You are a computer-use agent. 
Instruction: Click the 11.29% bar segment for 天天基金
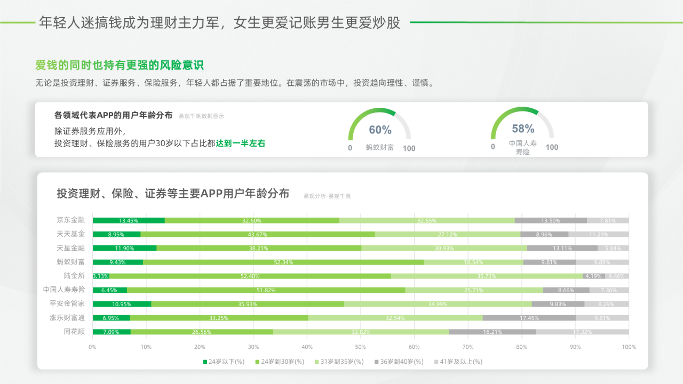pyautogui.click(x=599, y=234)
